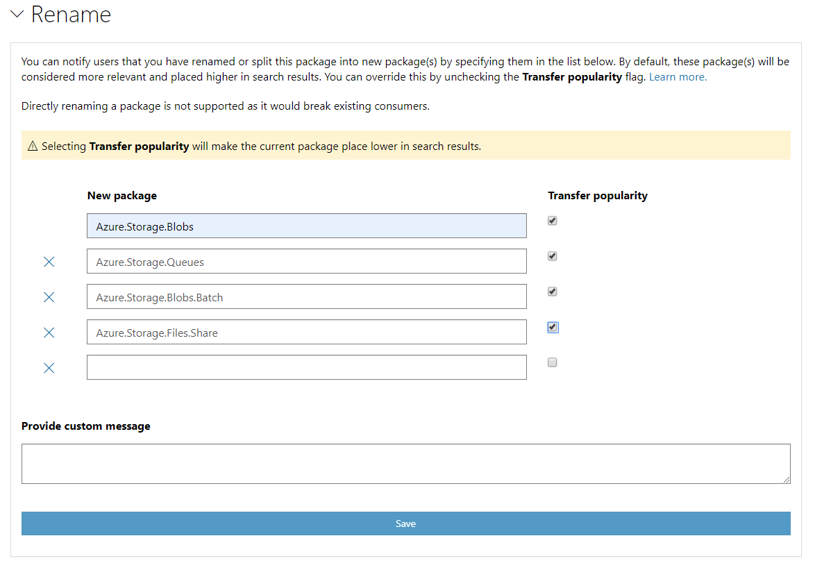The image size is (815, 570).
Task: Uncheck Transfer popularity for Azure.Storage.Queues
Action: [x=552, y=256]
